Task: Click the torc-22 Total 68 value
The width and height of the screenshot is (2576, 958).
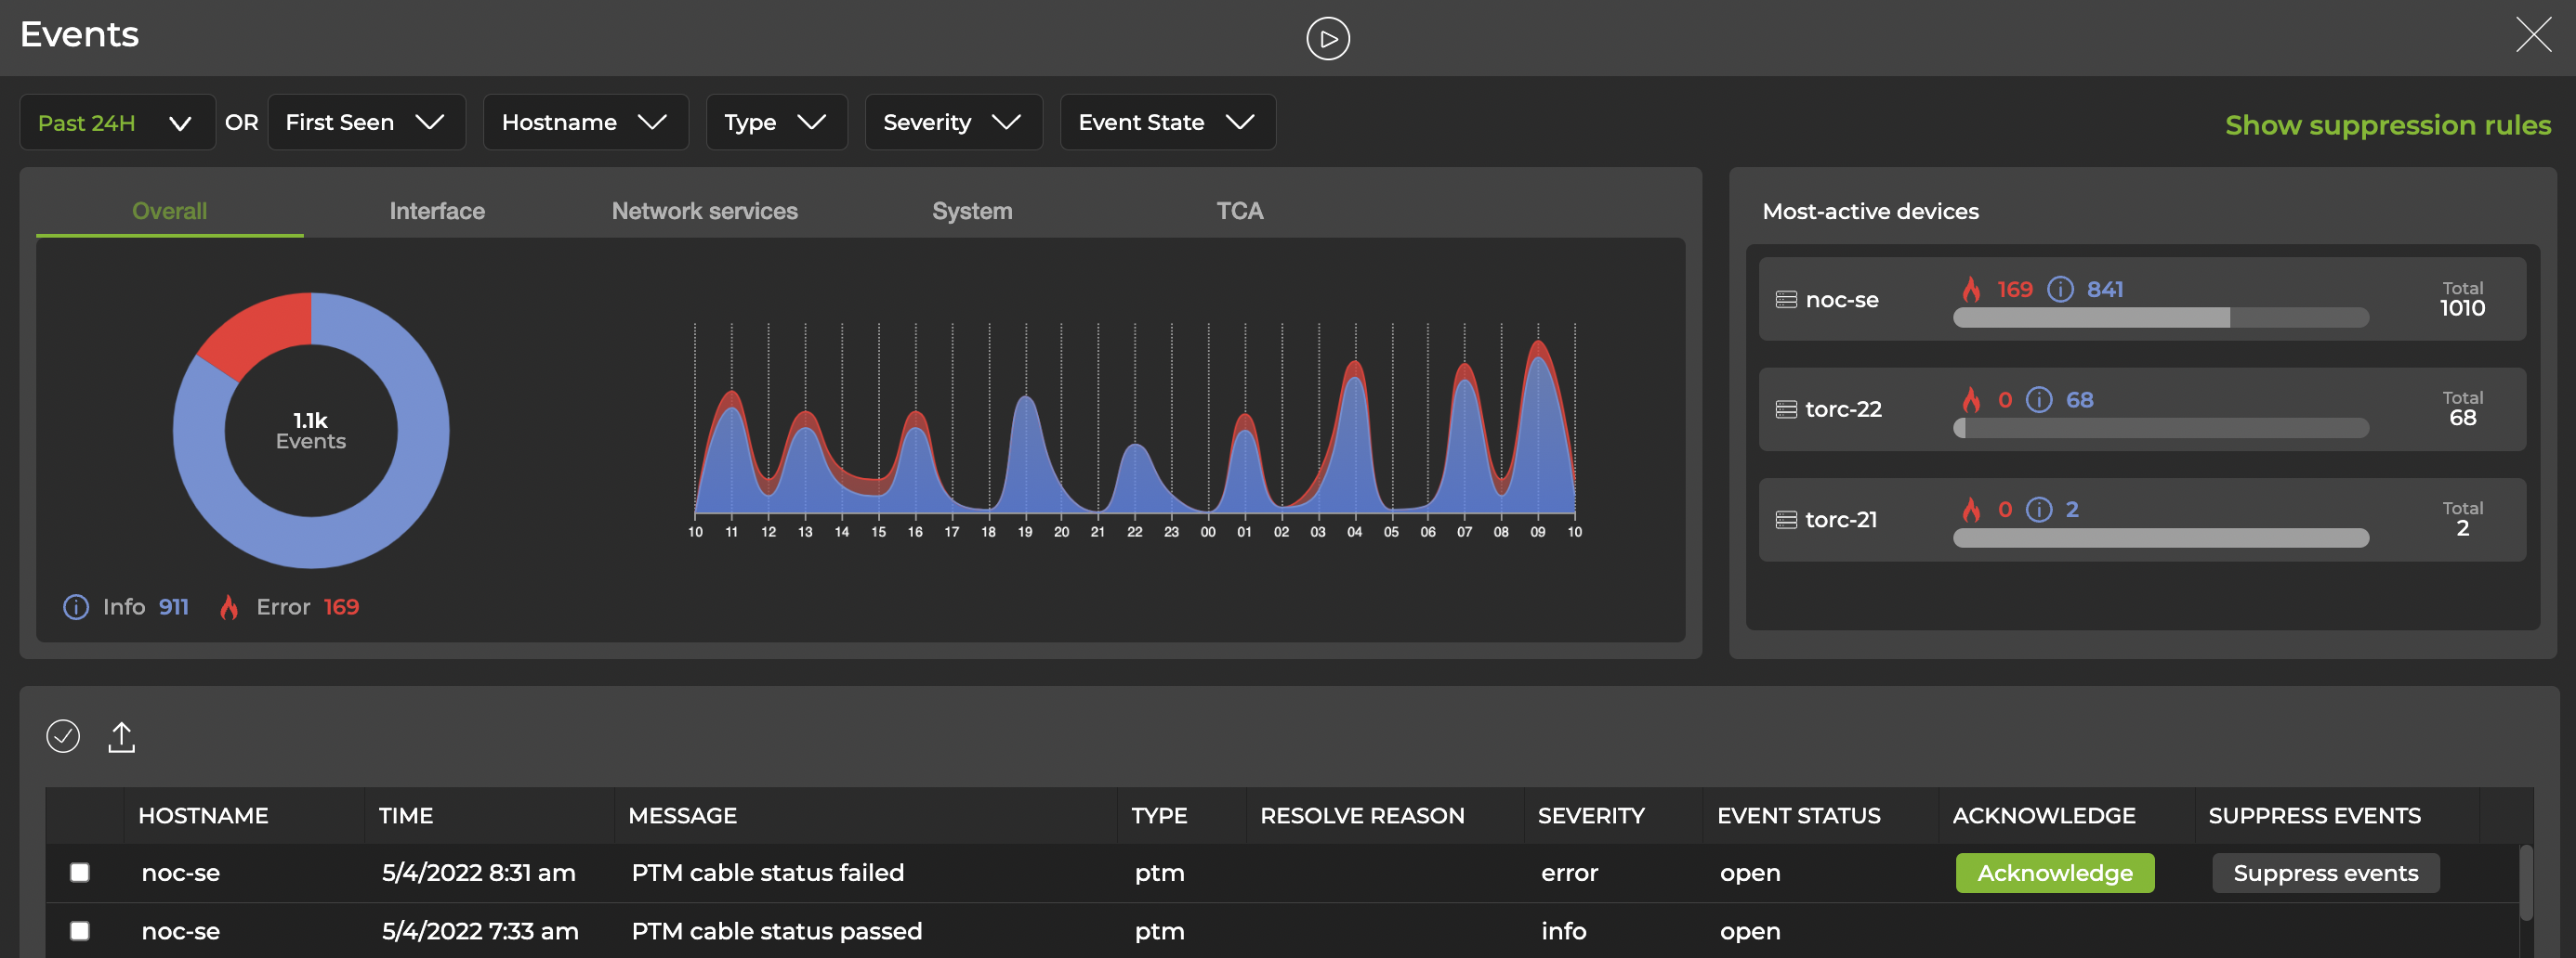Action: [2462, 418]
